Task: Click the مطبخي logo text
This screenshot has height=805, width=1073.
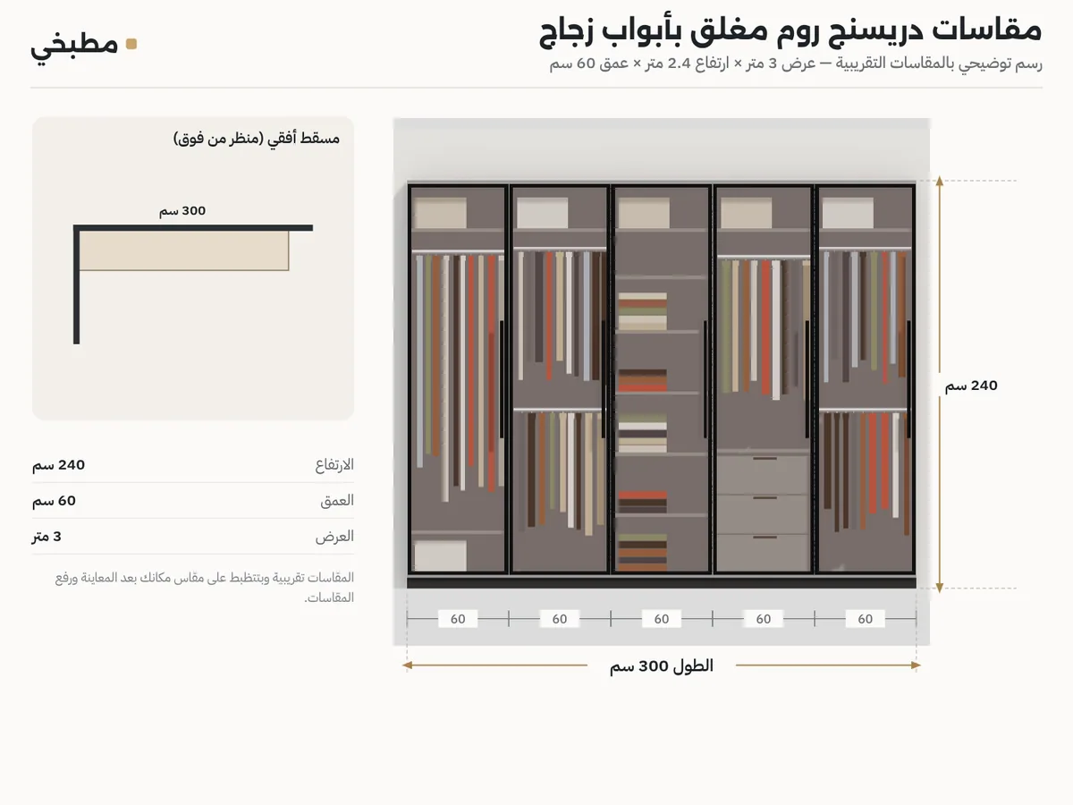Action: click(x=74, y=45)
